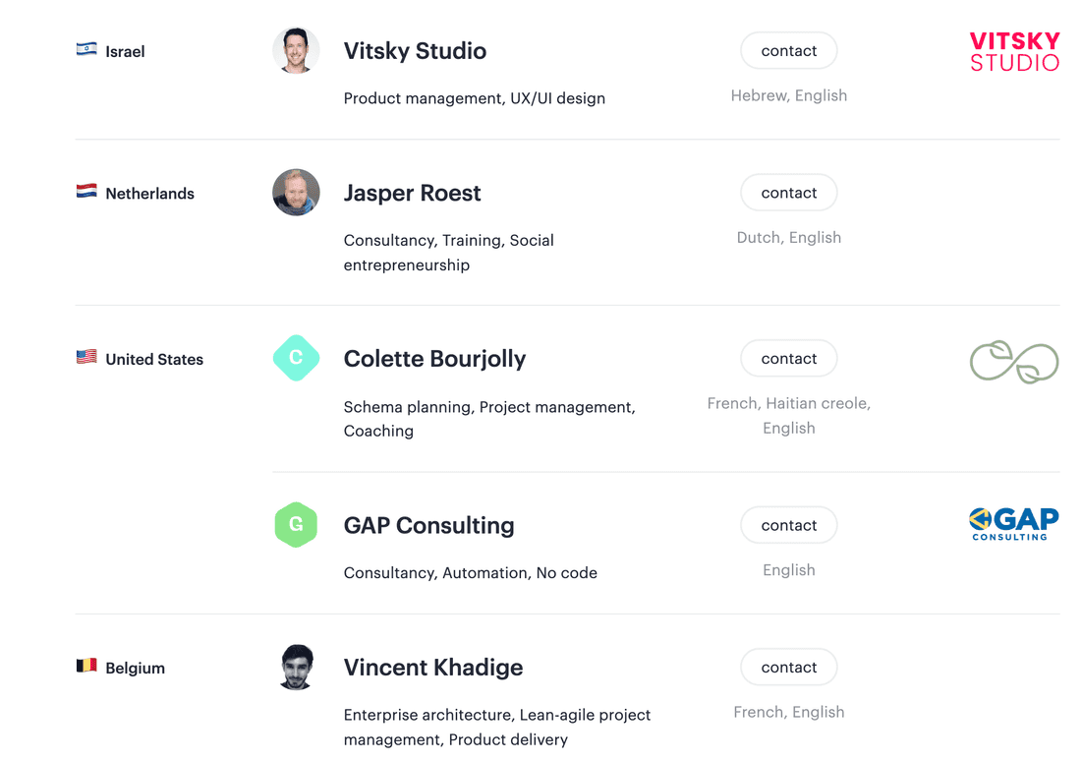Click the United States flag icon
Image resolution: width=1081 pixels, height=761 pixels.
coord(86,358)
